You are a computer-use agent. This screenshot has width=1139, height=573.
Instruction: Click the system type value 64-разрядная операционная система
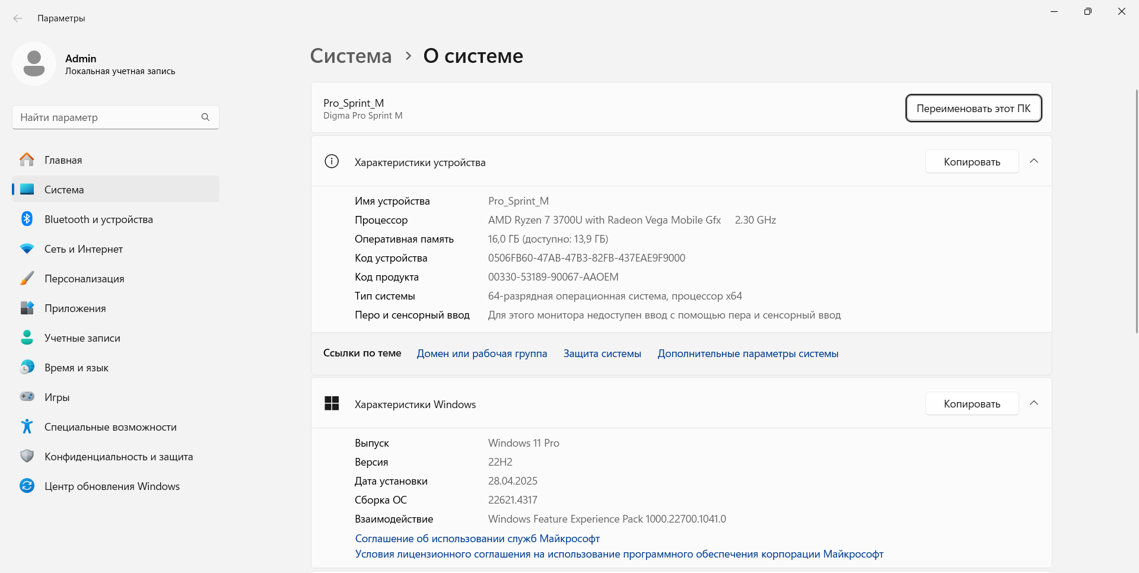[615, 296]
